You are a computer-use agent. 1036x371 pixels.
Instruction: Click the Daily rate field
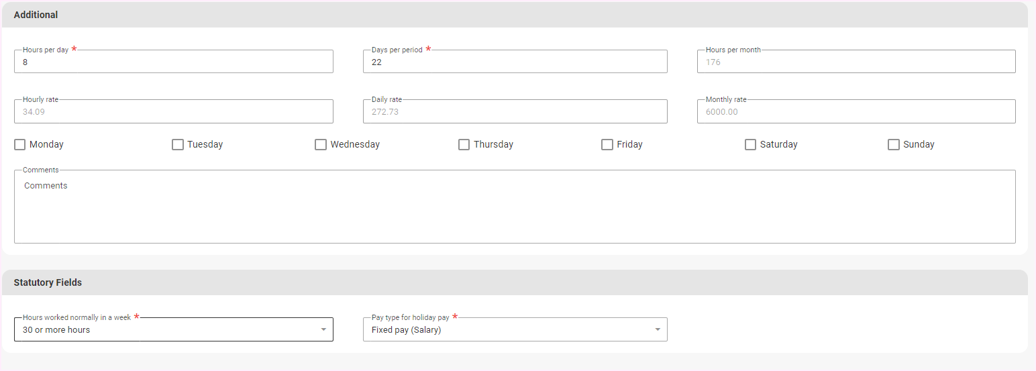(x=515, y=112)
